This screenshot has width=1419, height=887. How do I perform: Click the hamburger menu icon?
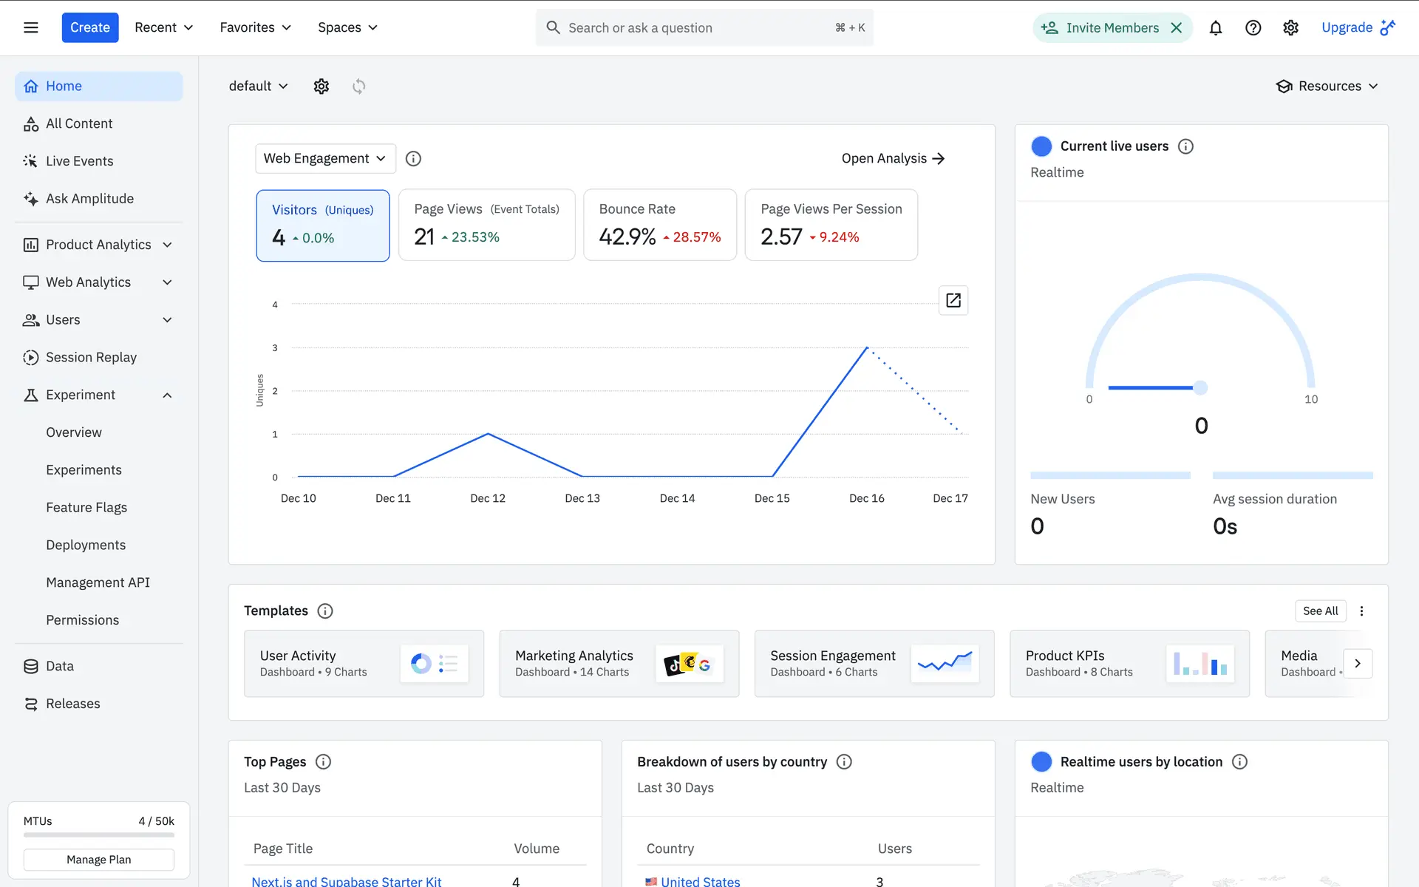coord(30,27)
